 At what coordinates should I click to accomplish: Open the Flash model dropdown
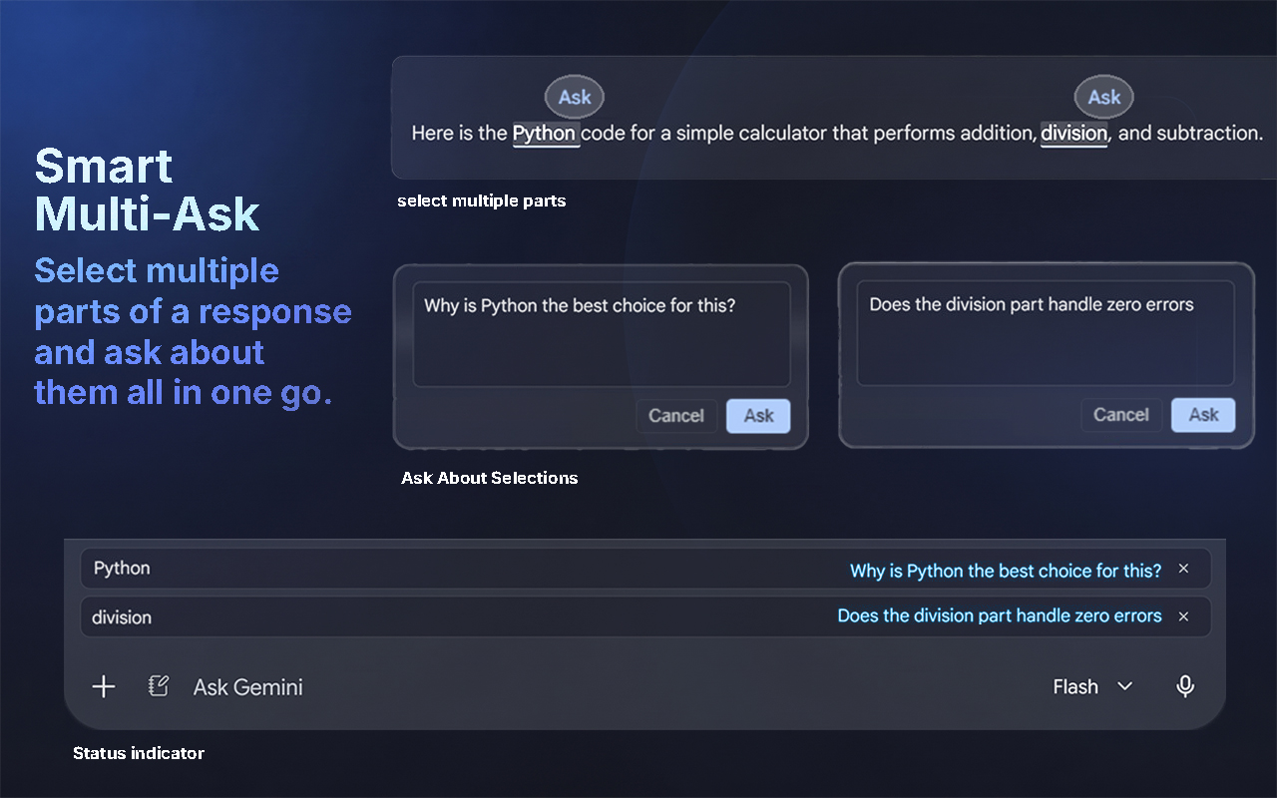pos(1092,686)
